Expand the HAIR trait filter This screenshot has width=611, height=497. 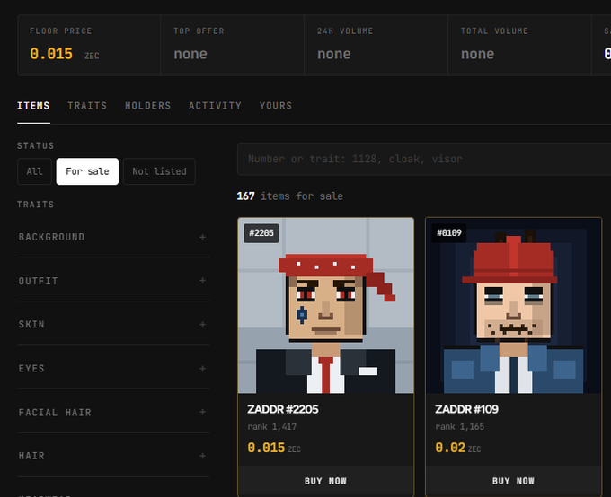(x=113, y=456)
